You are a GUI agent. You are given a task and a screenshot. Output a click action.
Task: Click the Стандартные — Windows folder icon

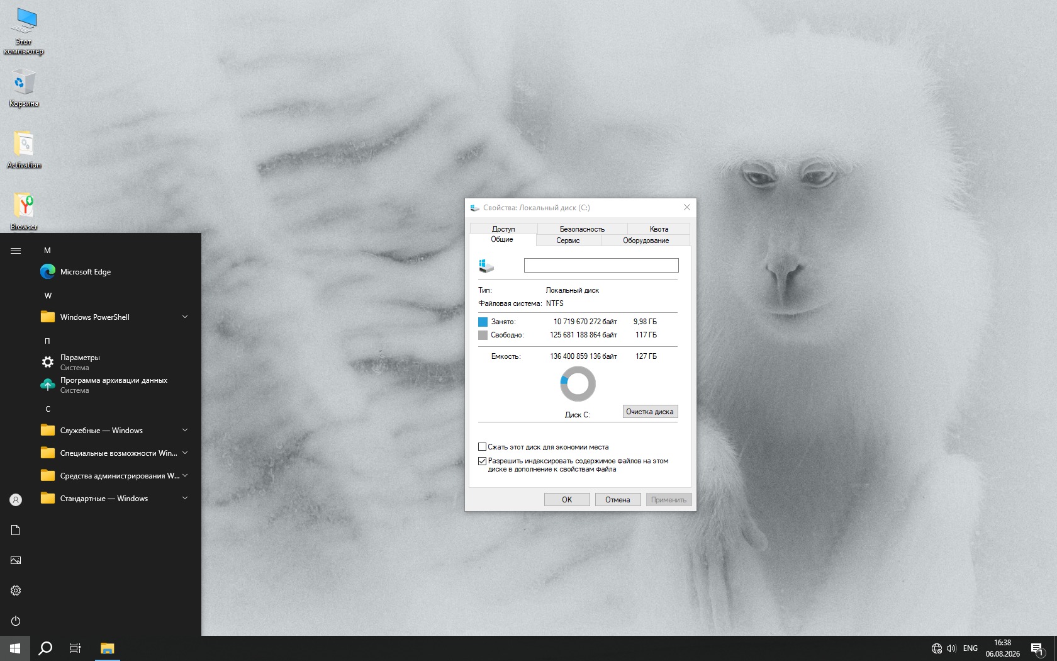pyautogui.click(x=47, y=498)
